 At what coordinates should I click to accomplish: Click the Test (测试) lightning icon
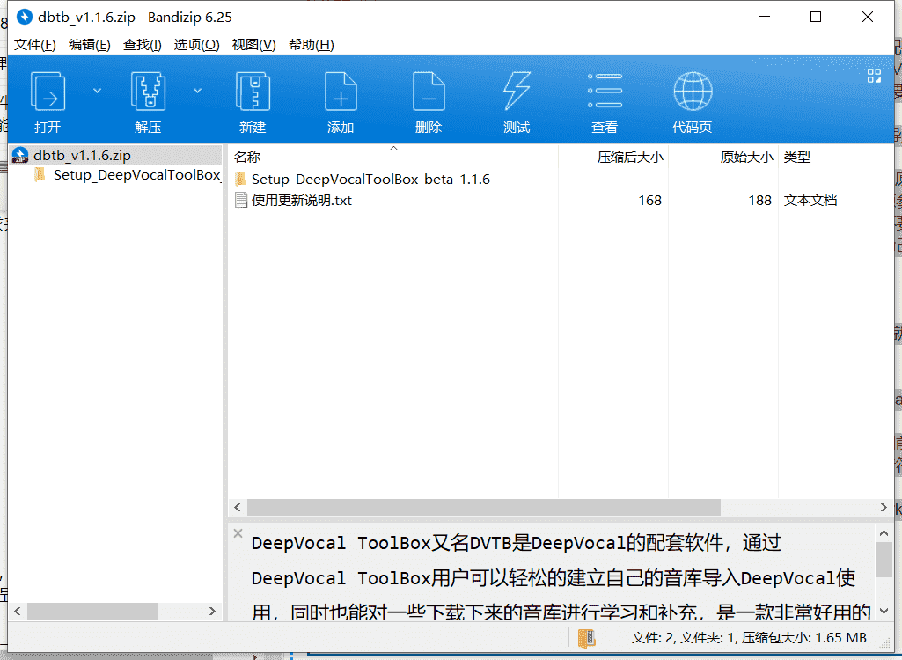[x=517, y=91]
